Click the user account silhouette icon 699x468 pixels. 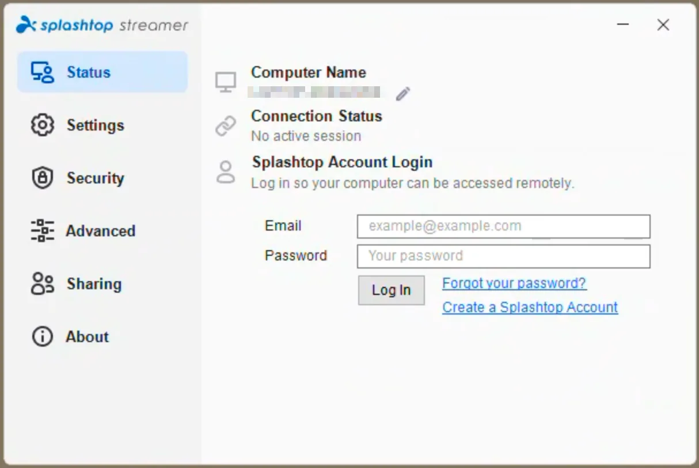[226, 172]
